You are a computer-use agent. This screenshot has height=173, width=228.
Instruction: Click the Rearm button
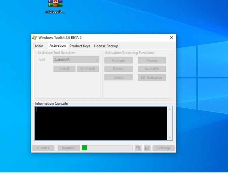(x=118, y=69)
